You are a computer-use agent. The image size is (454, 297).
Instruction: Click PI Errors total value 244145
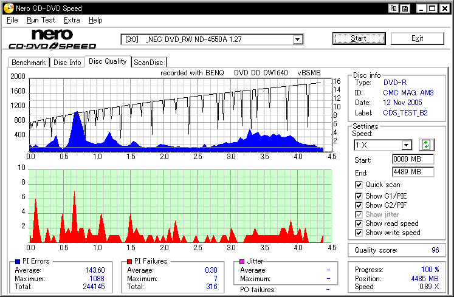[x=94, y=287]
